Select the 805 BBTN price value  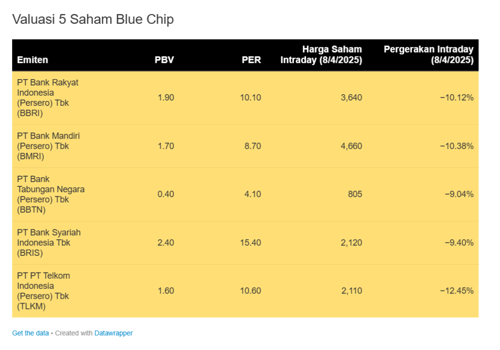(355, 194)
